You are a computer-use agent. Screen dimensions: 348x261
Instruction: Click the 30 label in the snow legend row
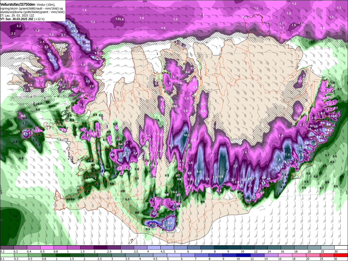tap(336, 251)
